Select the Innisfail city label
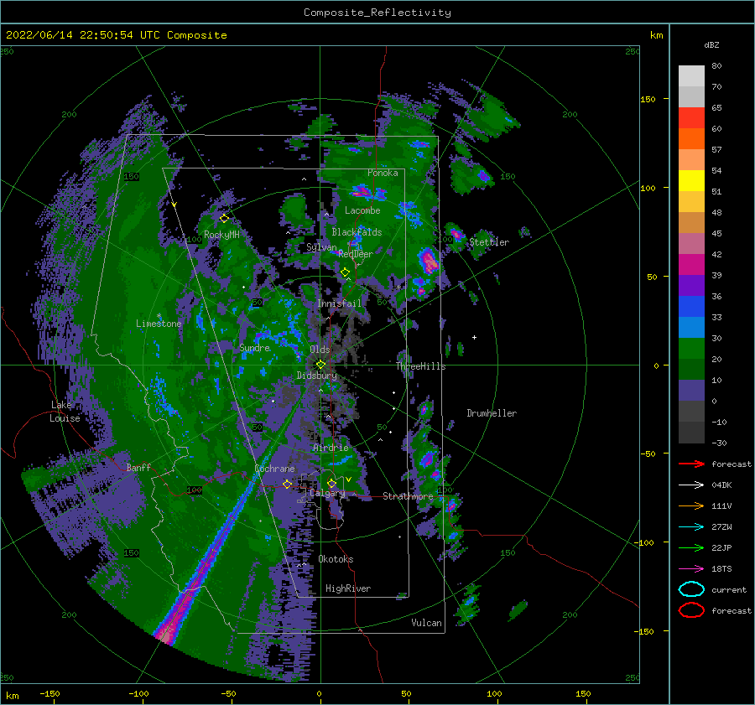 (339, 303)
